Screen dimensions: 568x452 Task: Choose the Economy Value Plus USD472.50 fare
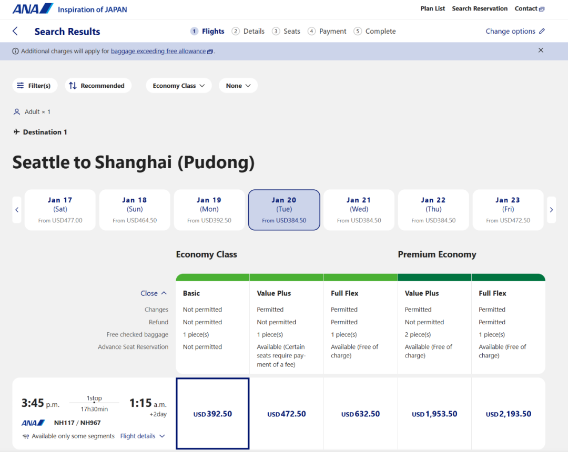point(287,414)
